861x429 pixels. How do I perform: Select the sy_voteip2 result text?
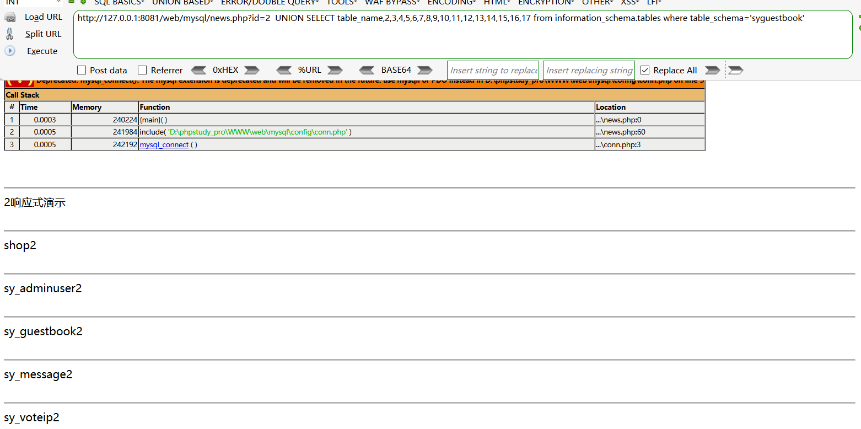tap(31, 417)
